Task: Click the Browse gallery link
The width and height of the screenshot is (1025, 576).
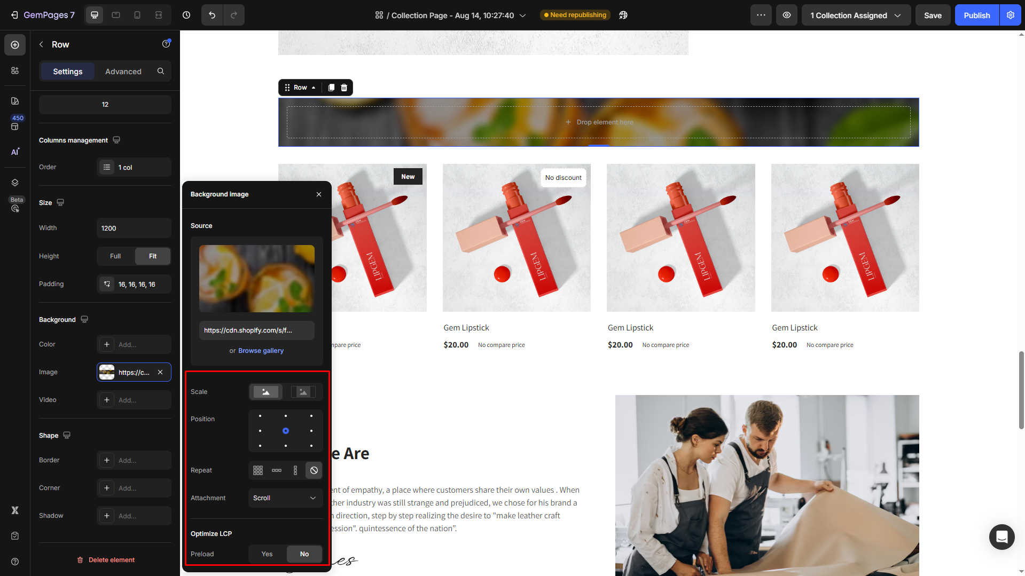Action: tap(261, 351)
